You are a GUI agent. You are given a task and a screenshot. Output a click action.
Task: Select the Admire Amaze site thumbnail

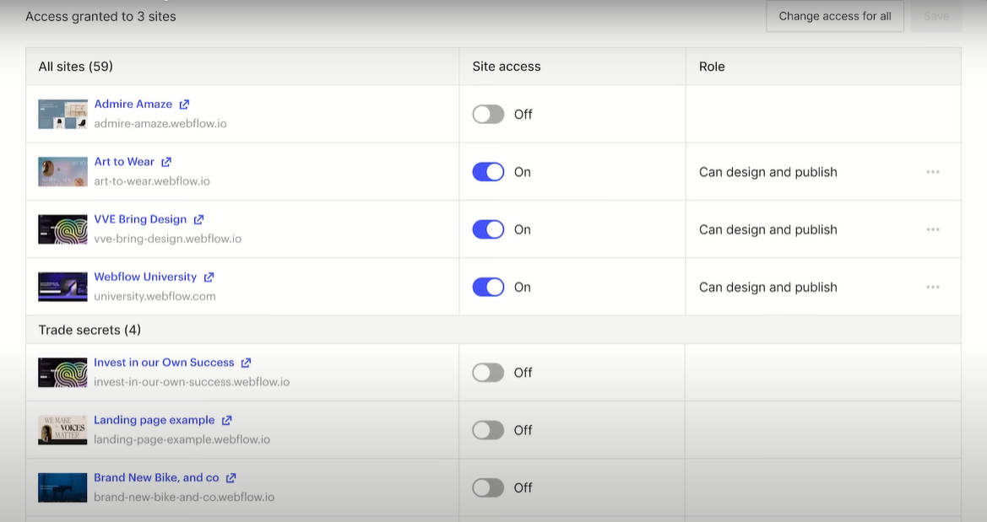pyautogui.click(x=62, y=115)
